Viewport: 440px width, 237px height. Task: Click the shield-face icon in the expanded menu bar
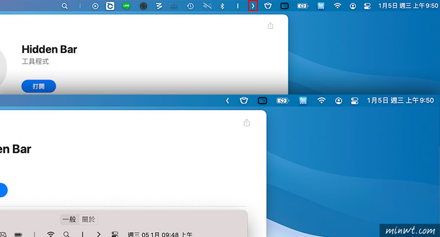tap(268, 6)
